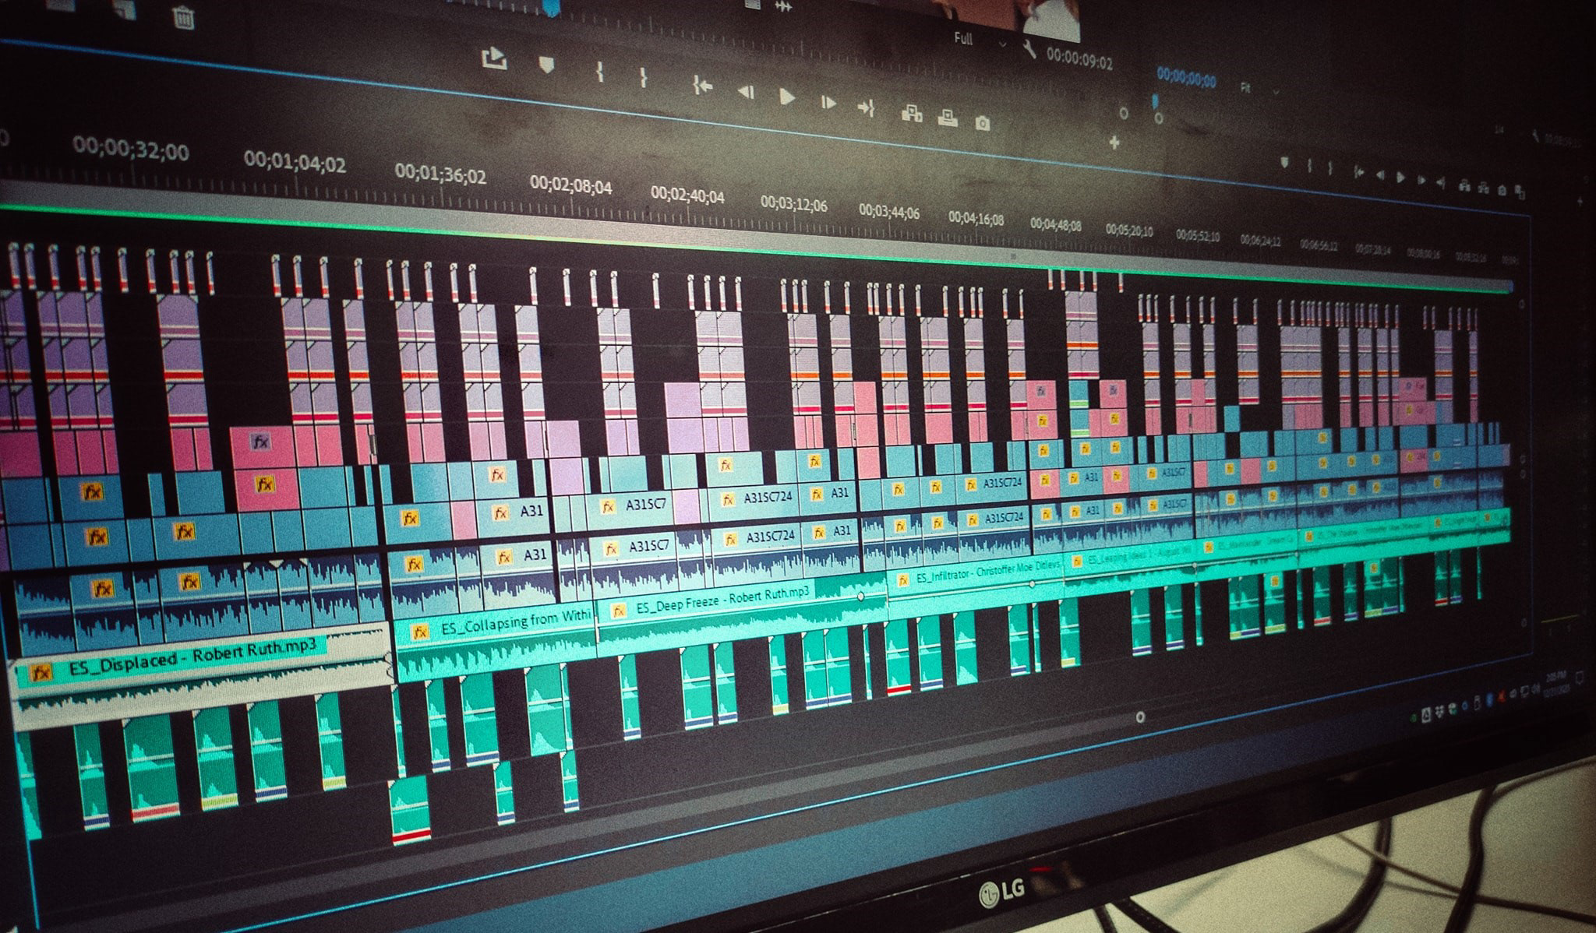Click the timeline ruler at 00;00;32;00
The image size is (1596, 933).
click(131, 148)
